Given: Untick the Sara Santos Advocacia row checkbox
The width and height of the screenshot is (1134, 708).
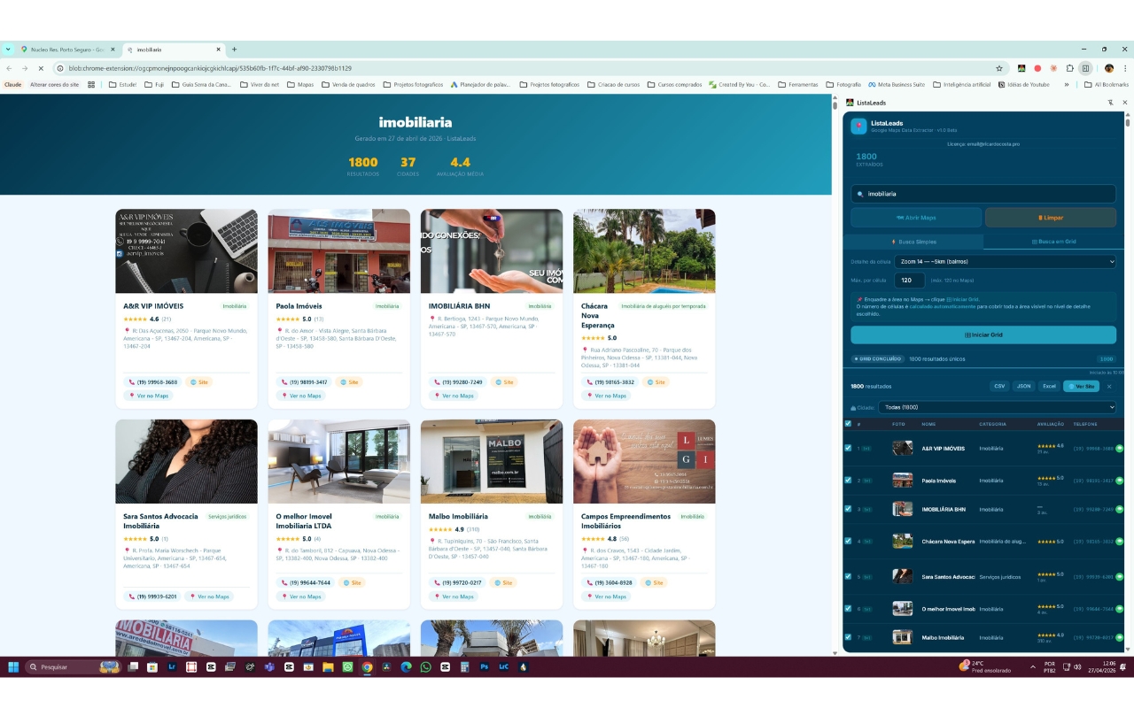Looking at the screenshot, I should tap(848, 577).
